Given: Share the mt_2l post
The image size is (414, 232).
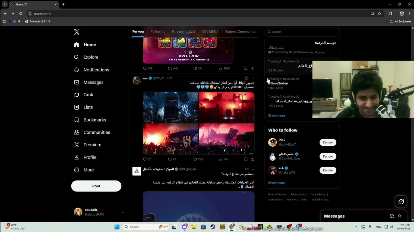Looking at the screenshot, I should (x=252, y=159).
